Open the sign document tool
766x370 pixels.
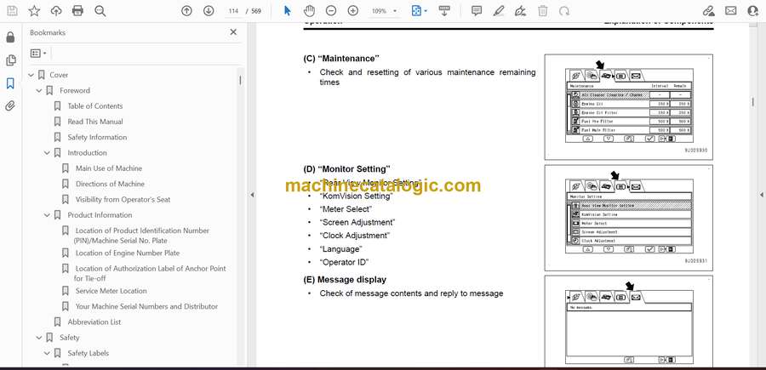pyautogui.click(x=520, y=11)
